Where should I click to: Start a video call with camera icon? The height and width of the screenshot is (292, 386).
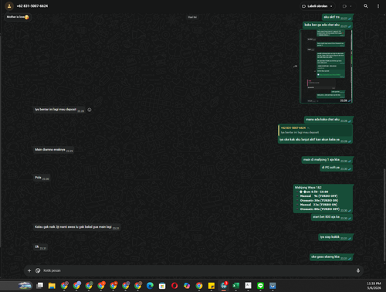(344, 6)
